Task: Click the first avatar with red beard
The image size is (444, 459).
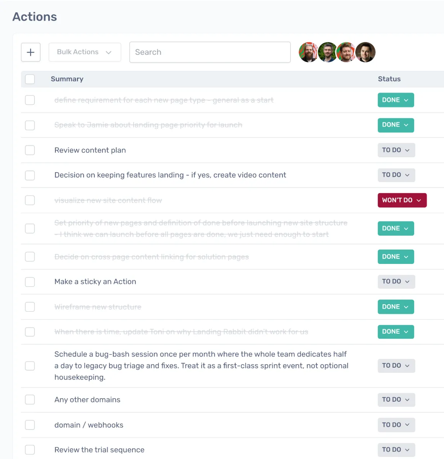Action: point(308,52)
